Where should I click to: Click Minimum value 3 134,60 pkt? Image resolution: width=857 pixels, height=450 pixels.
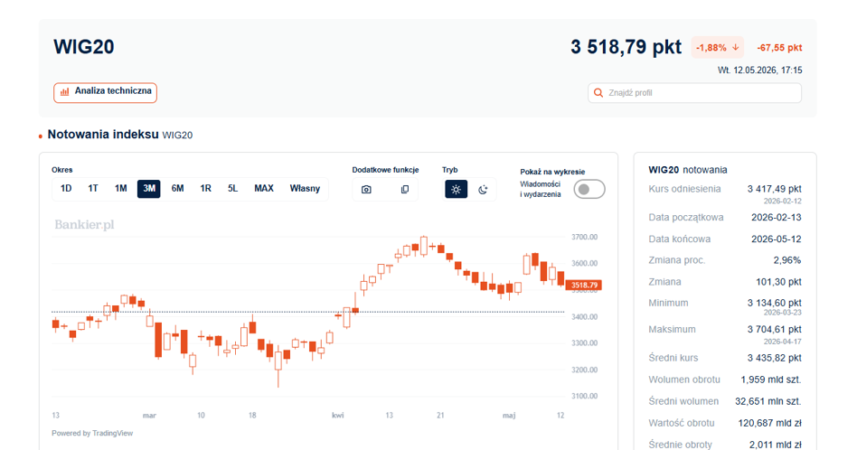click(x=774, y=303)
